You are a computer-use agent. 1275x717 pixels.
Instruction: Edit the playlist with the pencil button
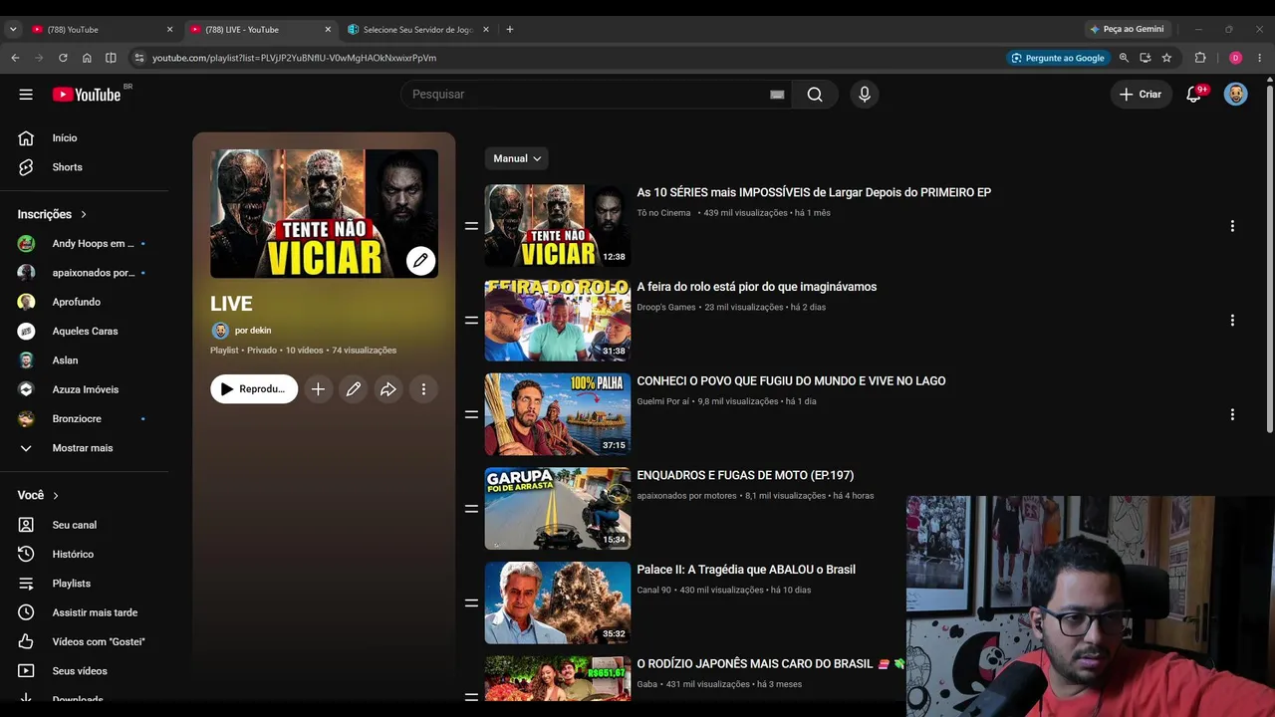pos(354,389)
